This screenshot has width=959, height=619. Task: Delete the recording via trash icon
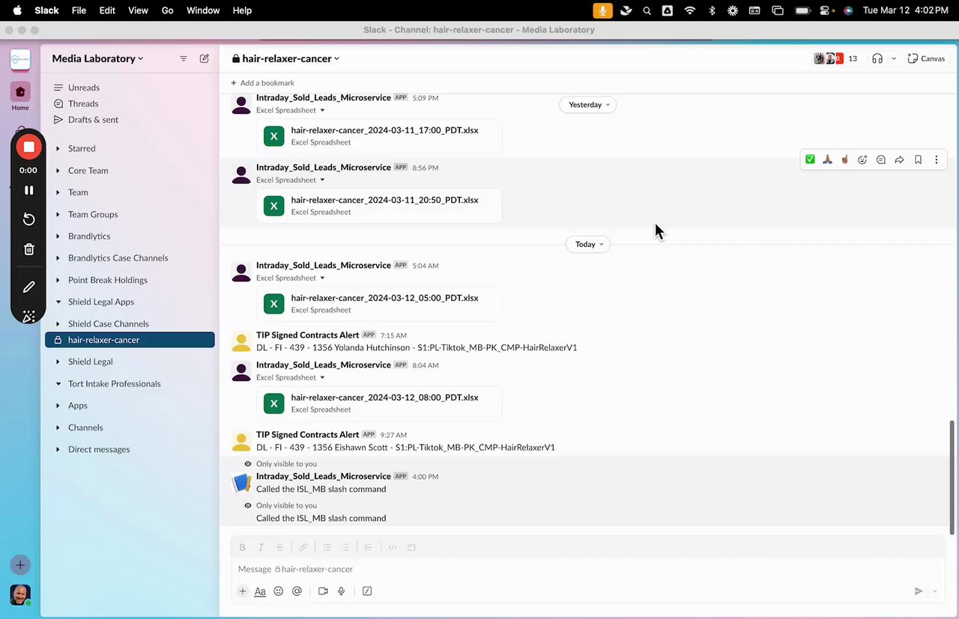point(28,249)
